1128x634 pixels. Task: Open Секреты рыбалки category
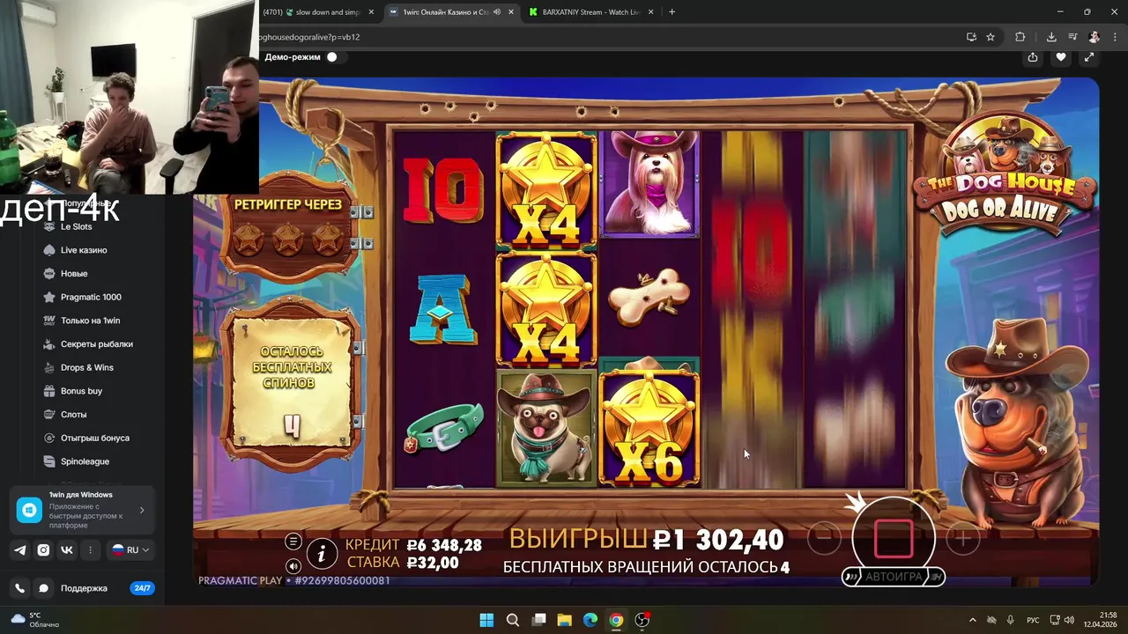[96, 344]
